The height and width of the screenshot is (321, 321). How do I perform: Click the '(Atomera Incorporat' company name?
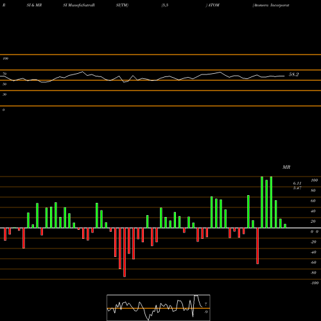pos(271,5)
